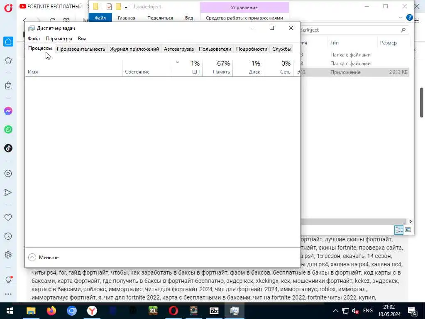The height and width of the screenshot is (319, 425).
Task: Open Explorer quick access toolbar dropdown arrow
Action: pyautogui.click(x=126, y=7)
